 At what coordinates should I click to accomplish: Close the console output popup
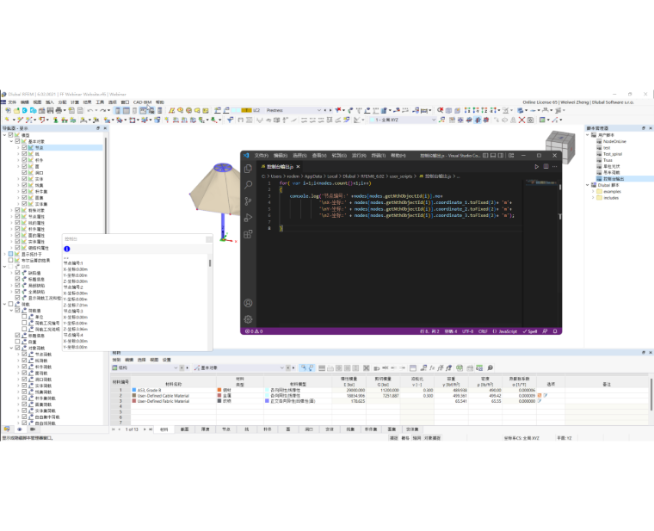pyautogui.click(x=209, y=239)
